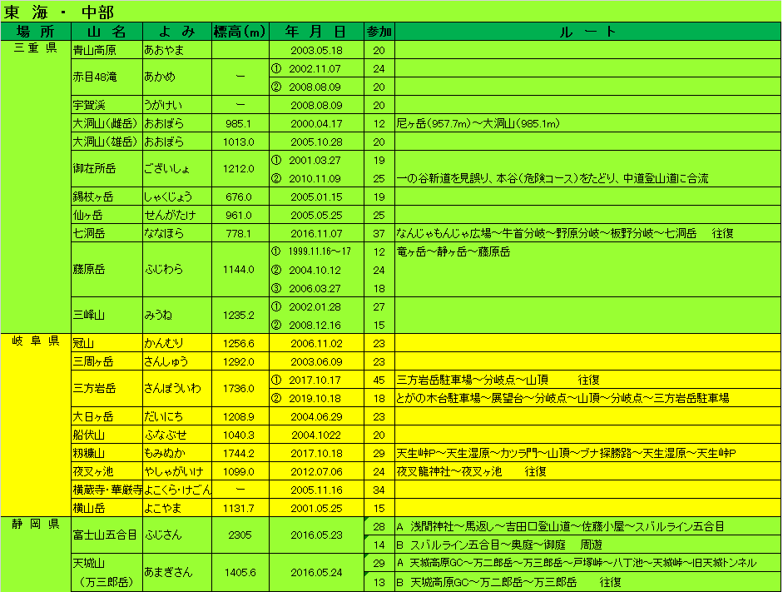Click the participant count 45
Image resolution: width=783 pixels, height=592 pixels.
pyautogui.click(x=379, y=381)
